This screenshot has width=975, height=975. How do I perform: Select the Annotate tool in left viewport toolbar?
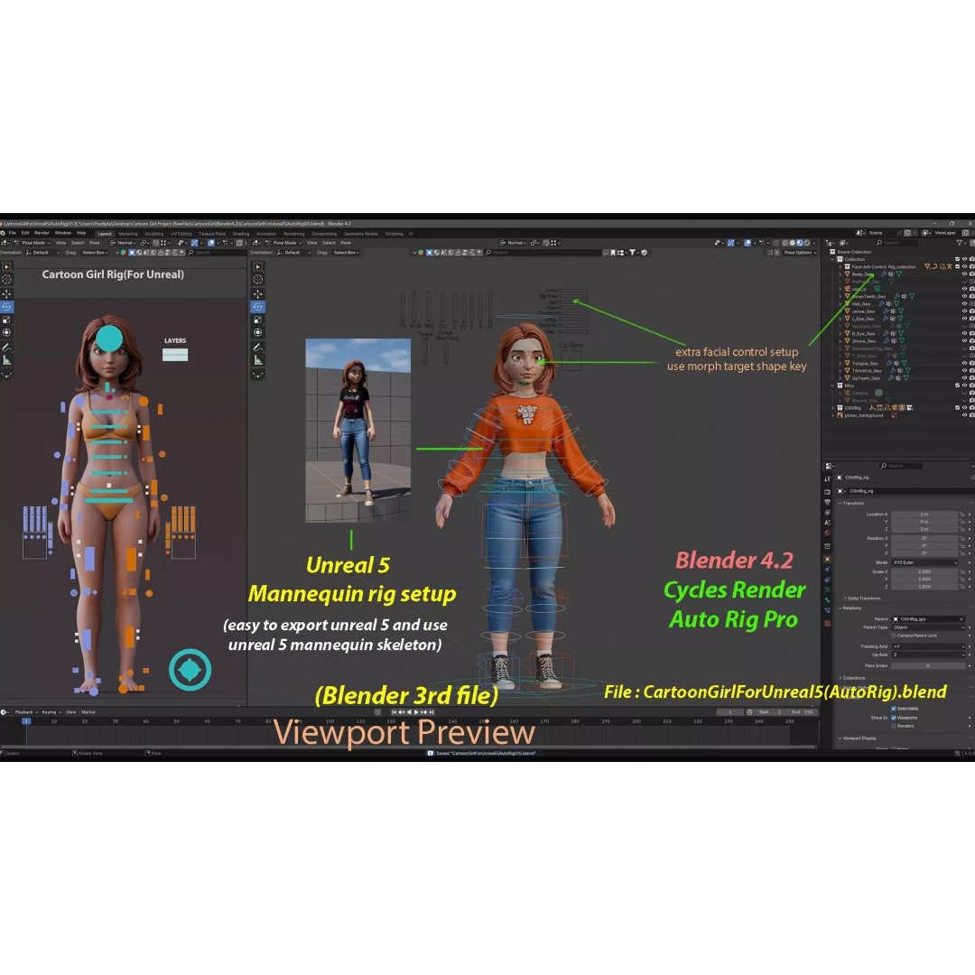6,348
